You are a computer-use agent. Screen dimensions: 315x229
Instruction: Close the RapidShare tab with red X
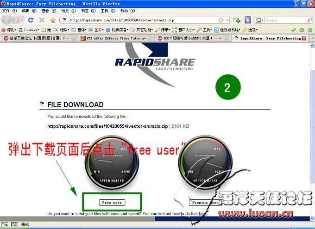[x=304, y=38]
